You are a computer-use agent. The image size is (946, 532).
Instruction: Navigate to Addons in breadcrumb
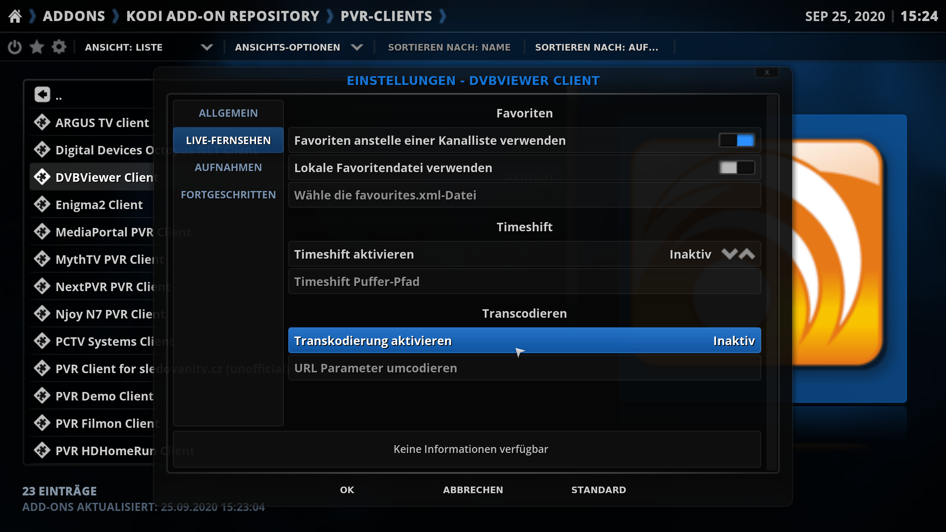point(74,16)
